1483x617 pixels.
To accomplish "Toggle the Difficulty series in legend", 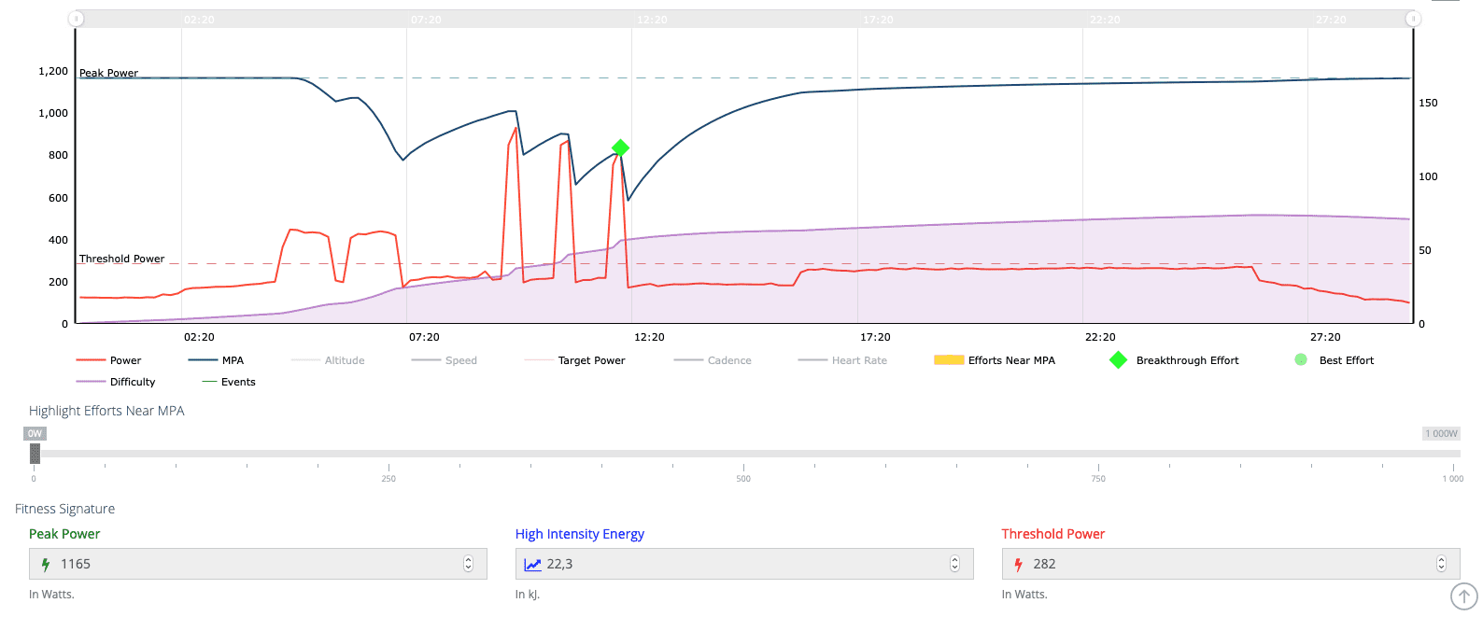I will 132,382.
